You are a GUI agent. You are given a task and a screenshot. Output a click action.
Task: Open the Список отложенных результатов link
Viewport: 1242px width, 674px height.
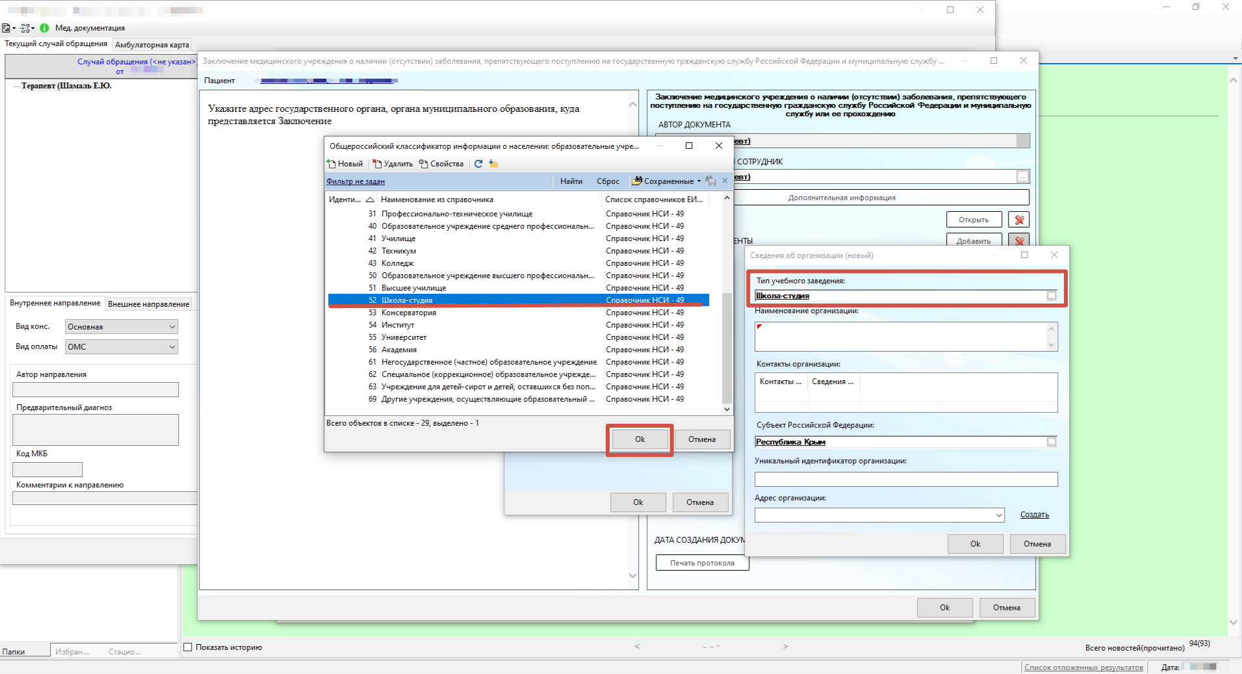(x=1083, y=668)
